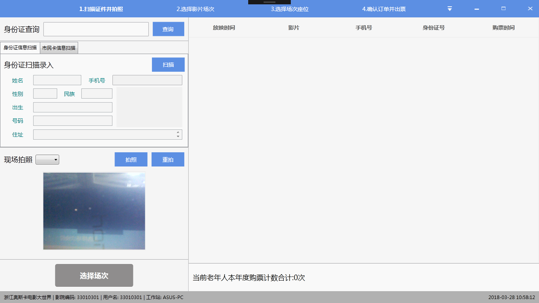The height and width of the screenshot is (303, 539).
Task: Click the 当前老年人本年度购票计数合计:0次 text
Action: click(249, 278)
